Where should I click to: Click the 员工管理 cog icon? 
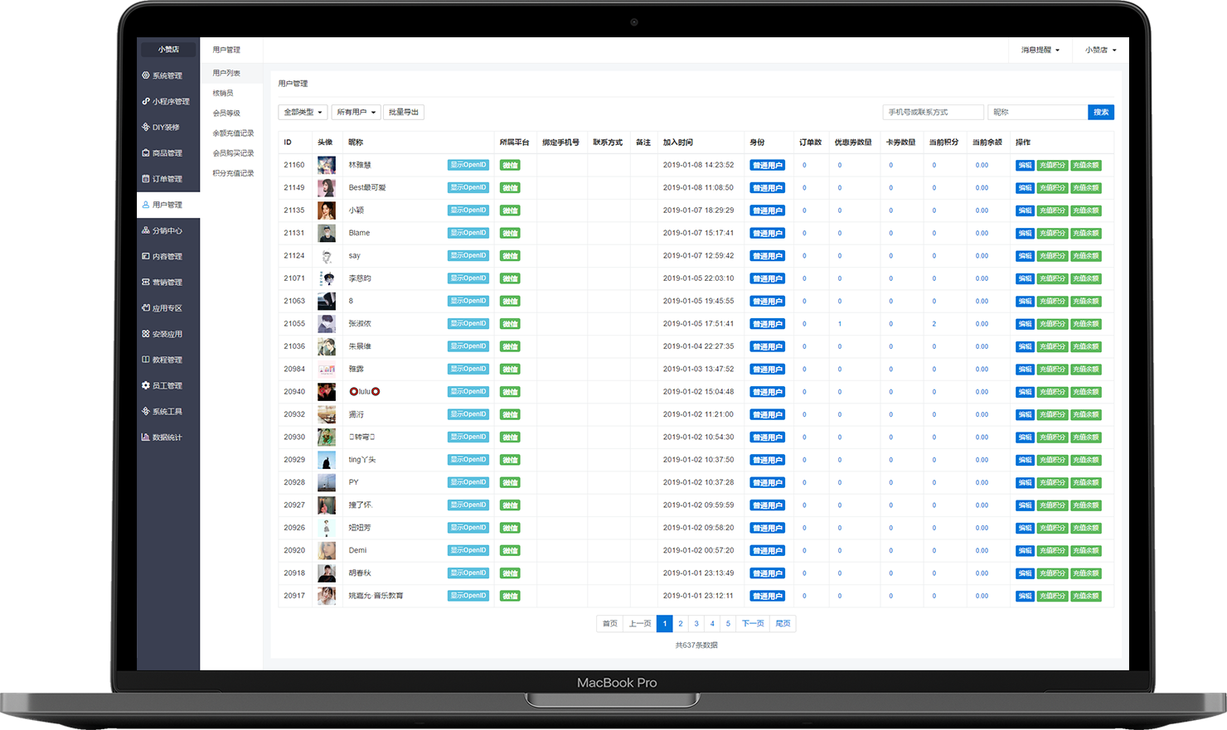coord(146,385)
